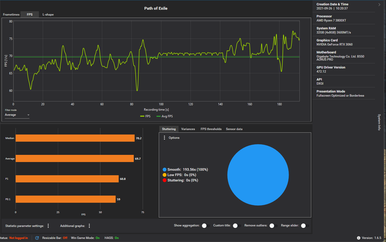Click GPU driver version '472.12'

(x=321, y=72)
